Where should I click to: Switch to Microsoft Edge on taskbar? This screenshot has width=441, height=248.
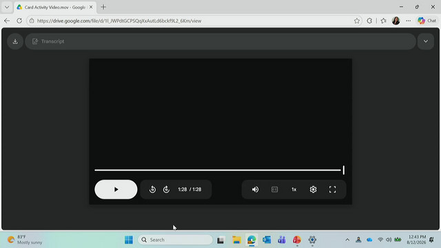coord(252,240)
